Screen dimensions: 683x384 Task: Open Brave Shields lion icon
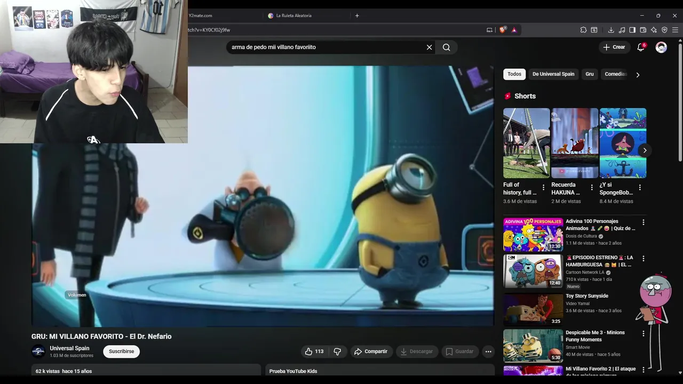(x=502, y=30)
